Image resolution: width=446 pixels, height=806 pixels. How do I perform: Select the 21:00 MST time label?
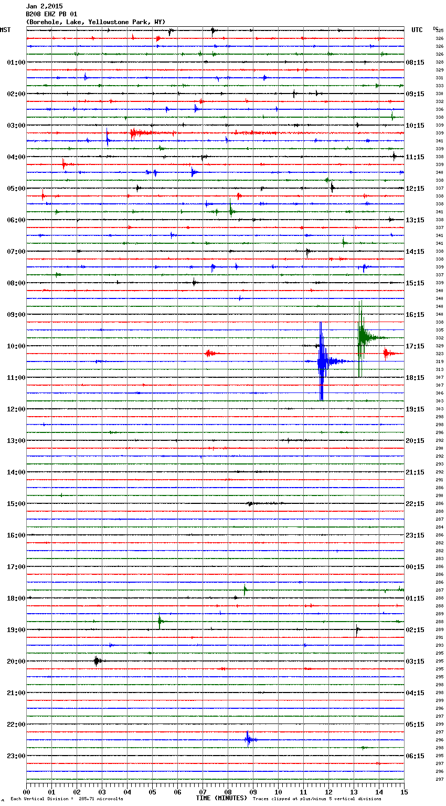(16, 693)
